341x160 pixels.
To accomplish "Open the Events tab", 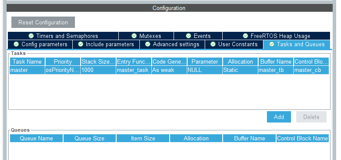I will pos(198,36).
